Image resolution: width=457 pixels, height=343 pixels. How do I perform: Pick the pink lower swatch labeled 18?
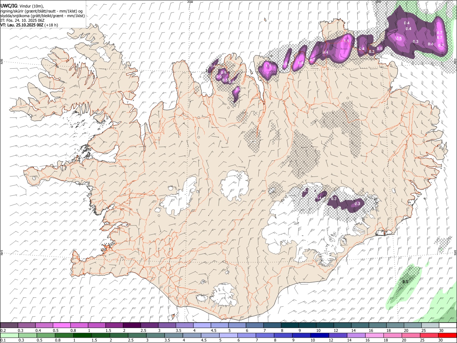(393, 335)
